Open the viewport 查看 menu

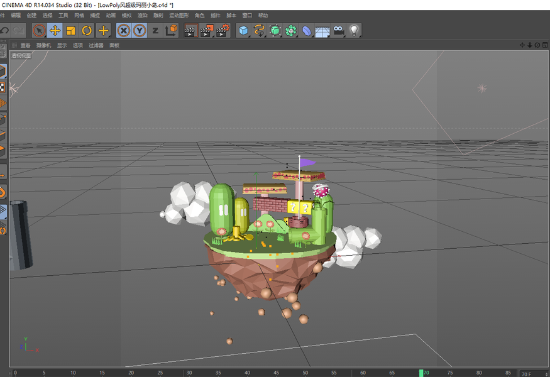pos(25,45)
